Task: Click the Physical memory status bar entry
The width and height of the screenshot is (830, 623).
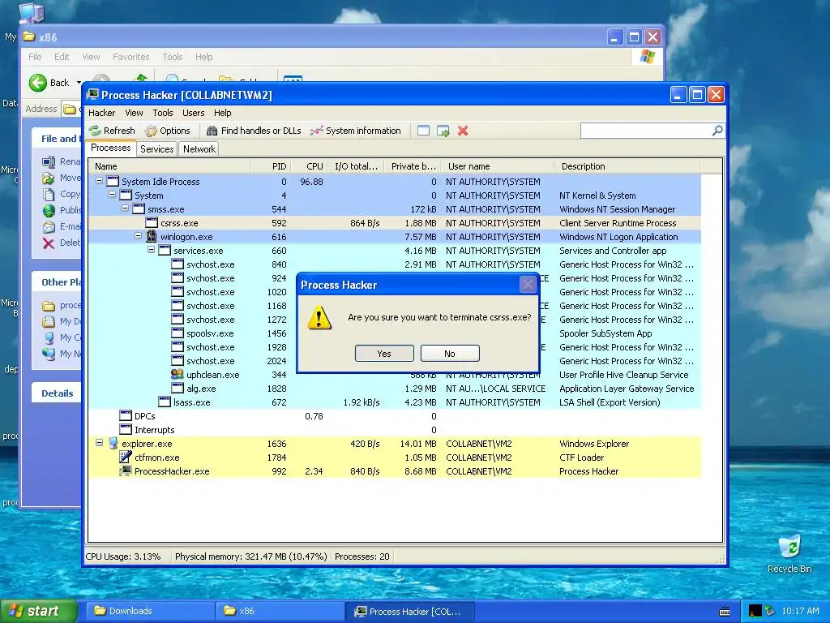Action: (x=251, y=556)
